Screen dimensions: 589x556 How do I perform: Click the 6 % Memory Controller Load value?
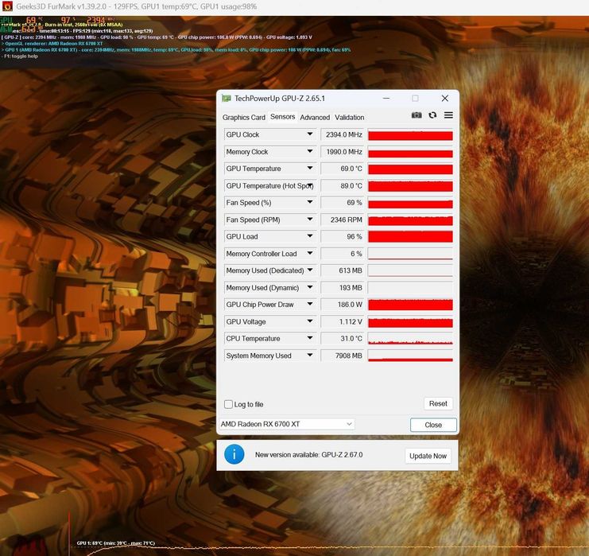(x=343, y=254)
